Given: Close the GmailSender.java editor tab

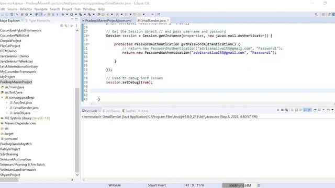Looking at the screenshot, I should tap(168, 20).
